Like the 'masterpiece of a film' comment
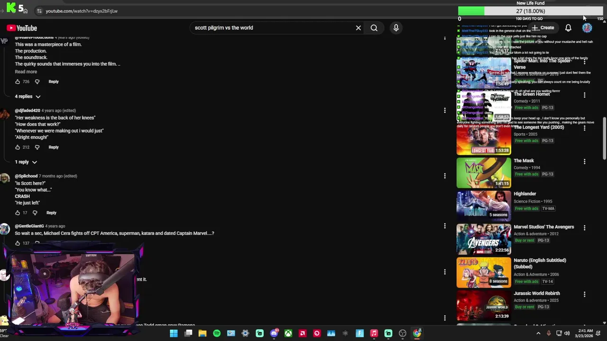Screen dimensions: 607x341 (x=18, y=81)
